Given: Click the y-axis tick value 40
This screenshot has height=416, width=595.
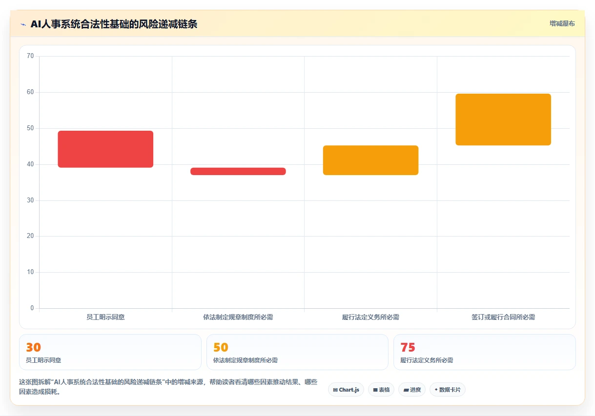Looking at the screenshot, I should (x=30, y=164).
